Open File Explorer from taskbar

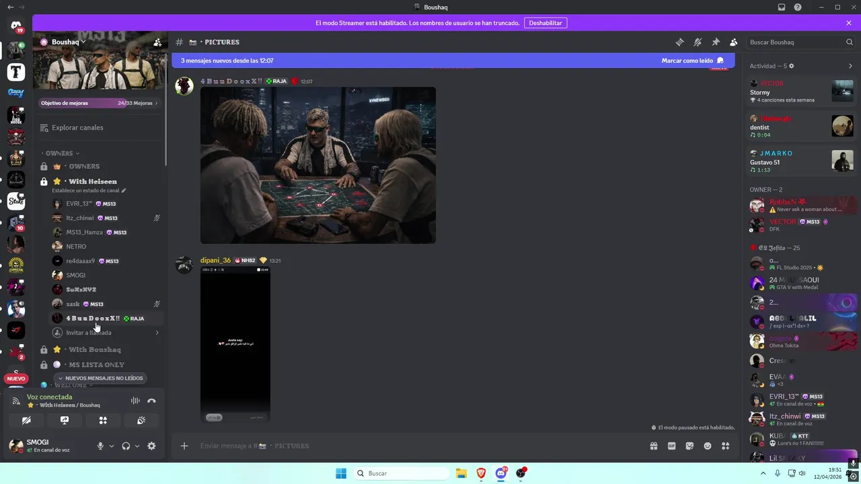tap(461, 473)
